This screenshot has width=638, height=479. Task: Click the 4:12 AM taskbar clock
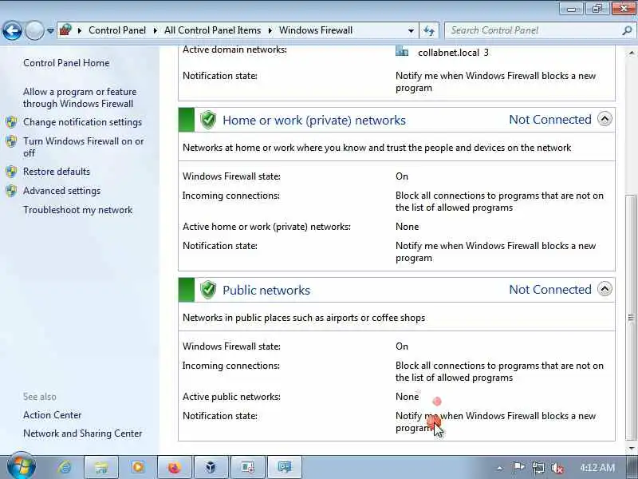tap(597, 467)
